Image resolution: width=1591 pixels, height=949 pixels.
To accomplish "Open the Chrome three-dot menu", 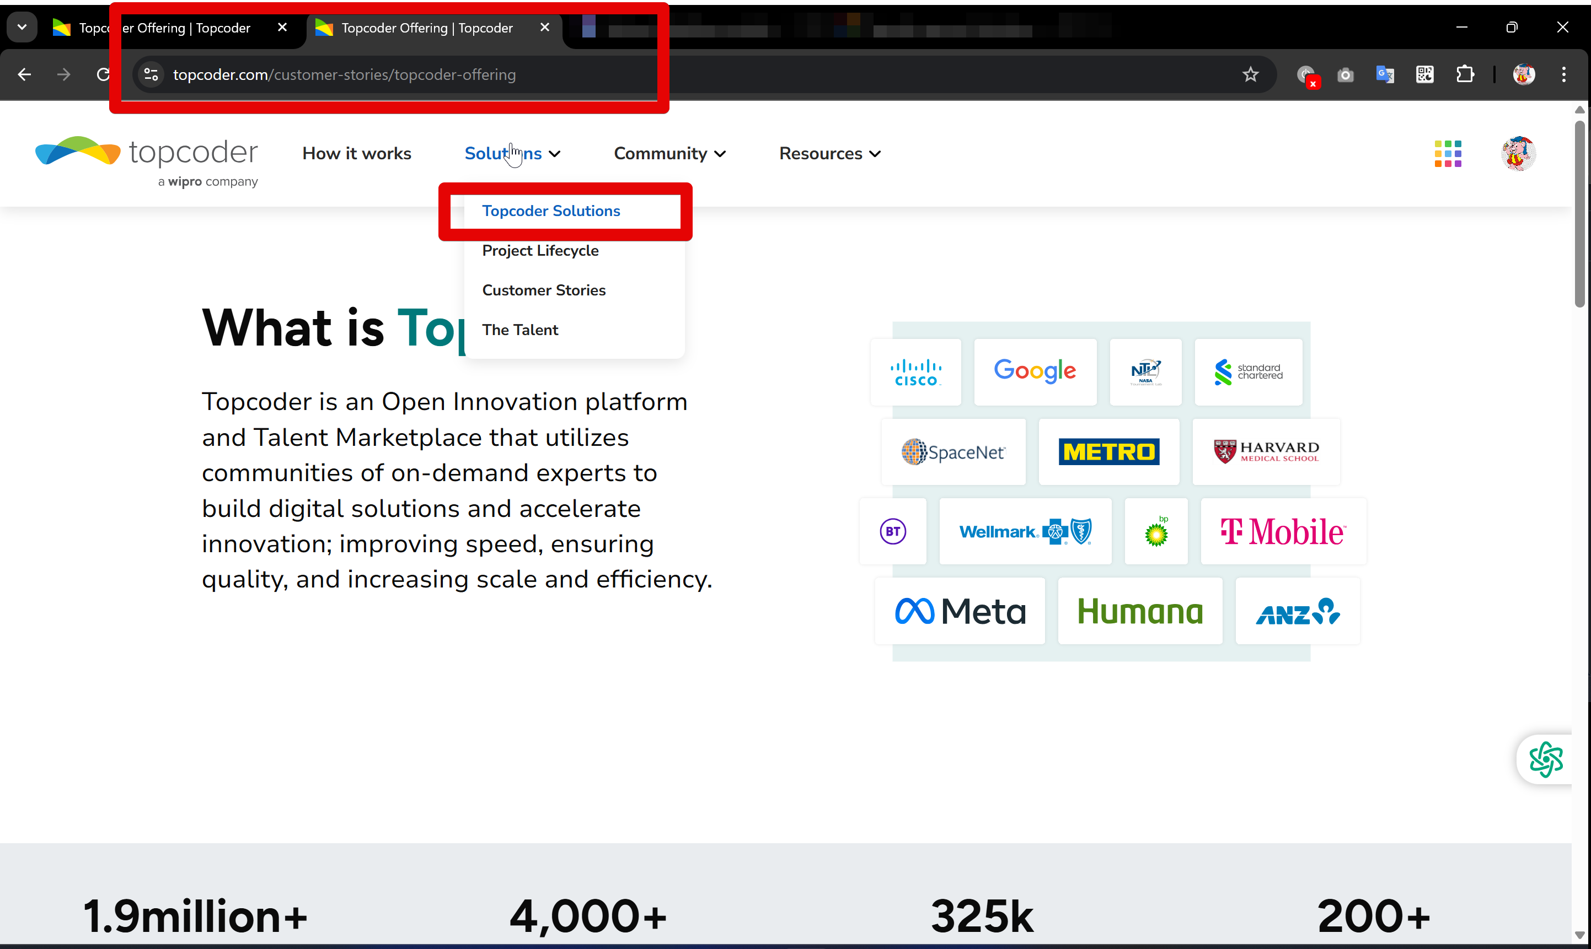I will click(1563, 75).
